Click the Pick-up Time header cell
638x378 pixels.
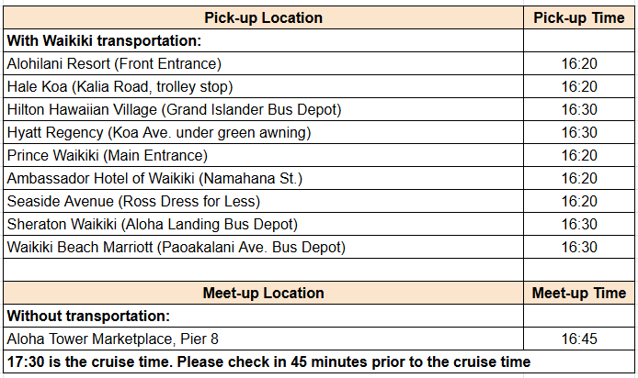[578, 17]
